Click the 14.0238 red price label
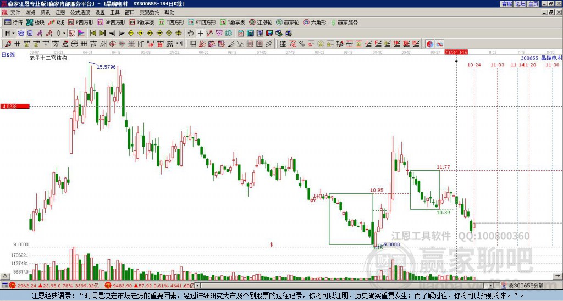Image resolution: width=563 pixels, height=301 pixels. [x=15, y=107]
